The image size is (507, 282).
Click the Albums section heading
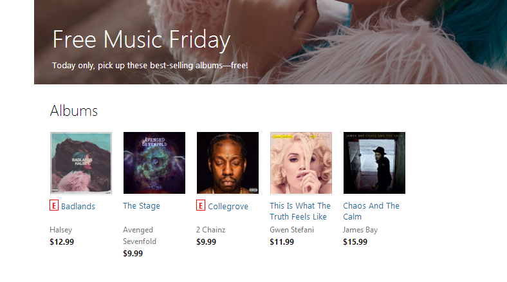pos(74,111)
